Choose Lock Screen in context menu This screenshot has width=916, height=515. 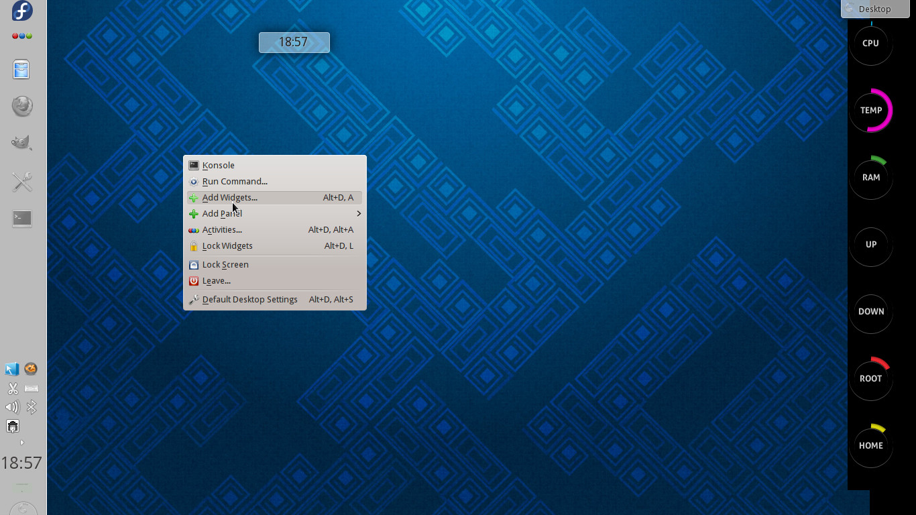(275, 264)
